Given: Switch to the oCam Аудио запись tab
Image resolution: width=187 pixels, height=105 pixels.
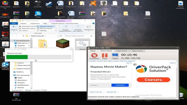Looking at the screenshot, I should [x=137, y=51].
